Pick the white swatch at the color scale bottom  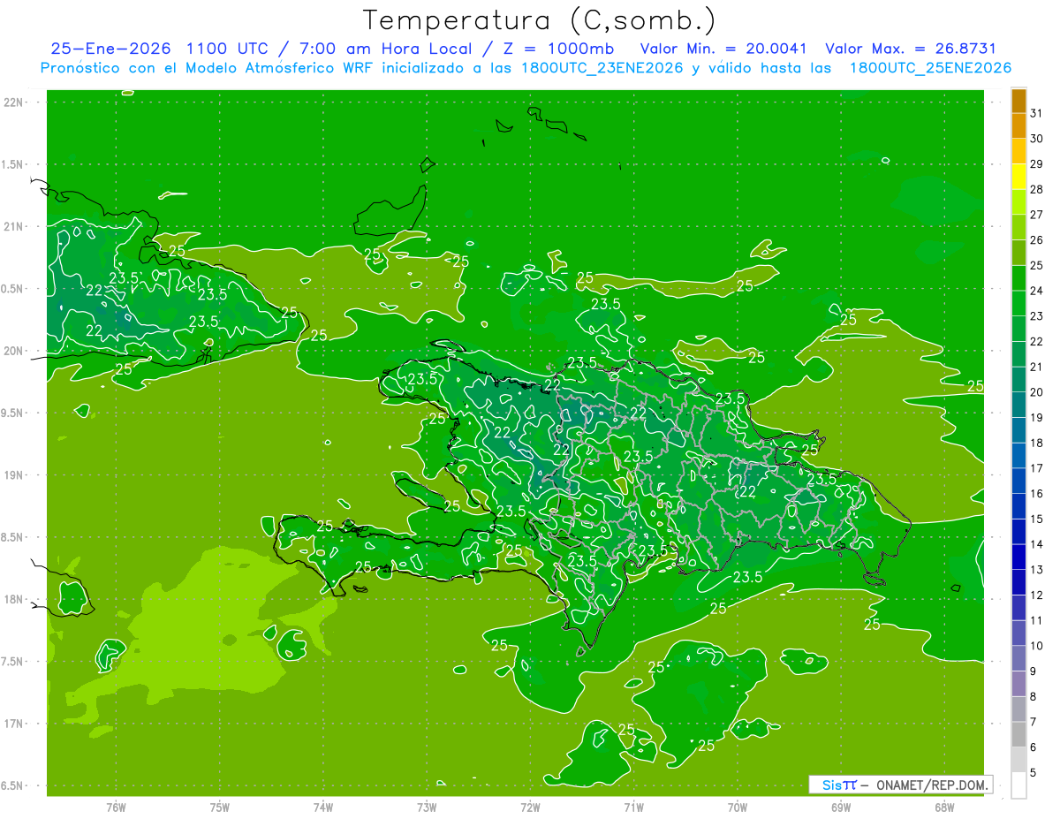[x=1018, y=785]
